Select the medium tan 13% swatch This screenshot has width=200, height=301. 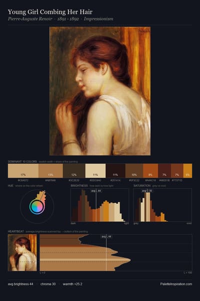(x=50, y=171)
